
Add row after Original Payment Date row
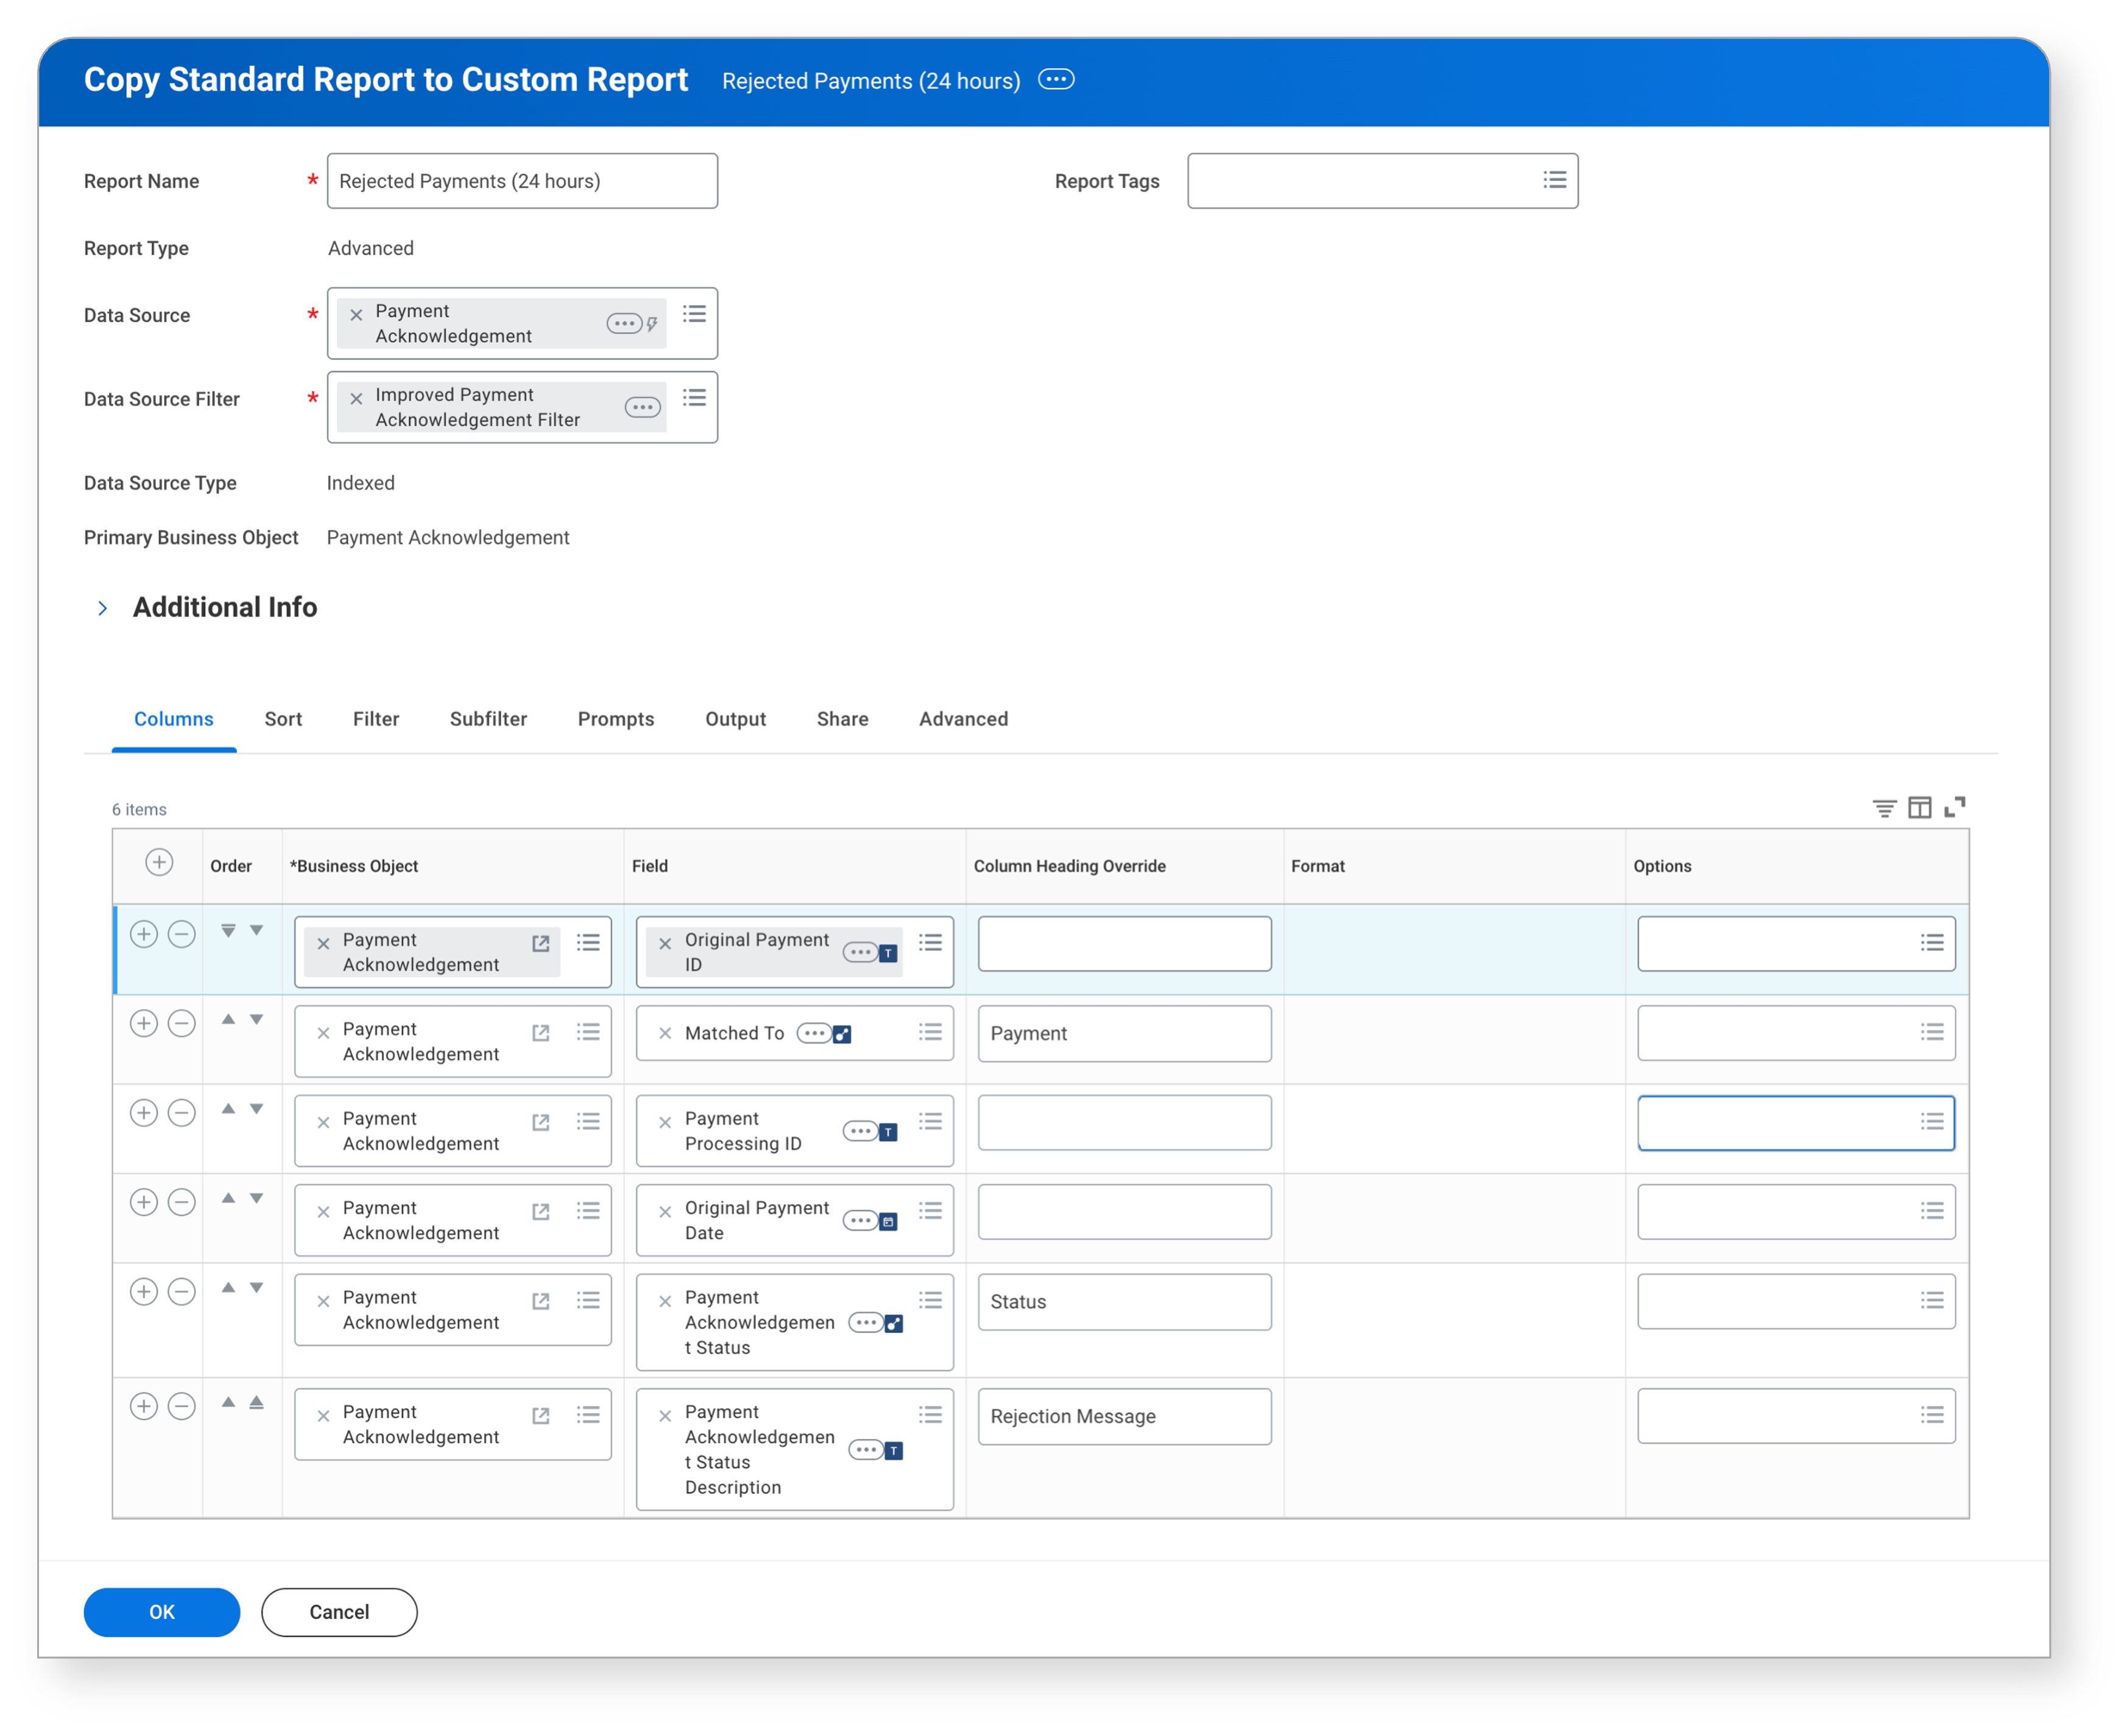[144, 1202]
